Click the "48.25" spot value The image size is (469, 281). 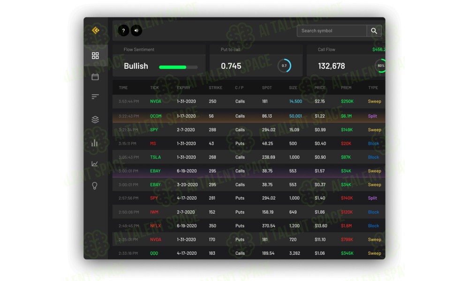click(x=267, y=144)
